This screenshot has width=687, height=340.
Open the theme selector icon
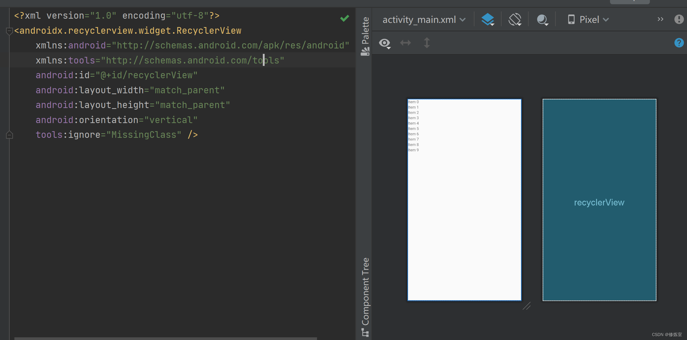pyautogui.click(x=542, y=19)
